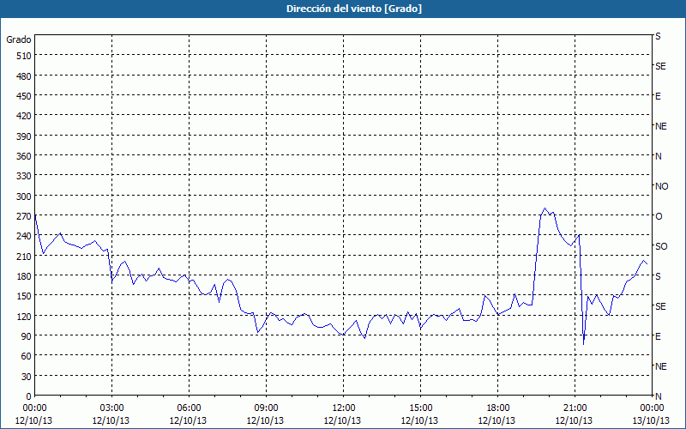This screenshot has width=686, height=429.
Task: Select the 300 degree axis label
Action: [x=24, y=196]
